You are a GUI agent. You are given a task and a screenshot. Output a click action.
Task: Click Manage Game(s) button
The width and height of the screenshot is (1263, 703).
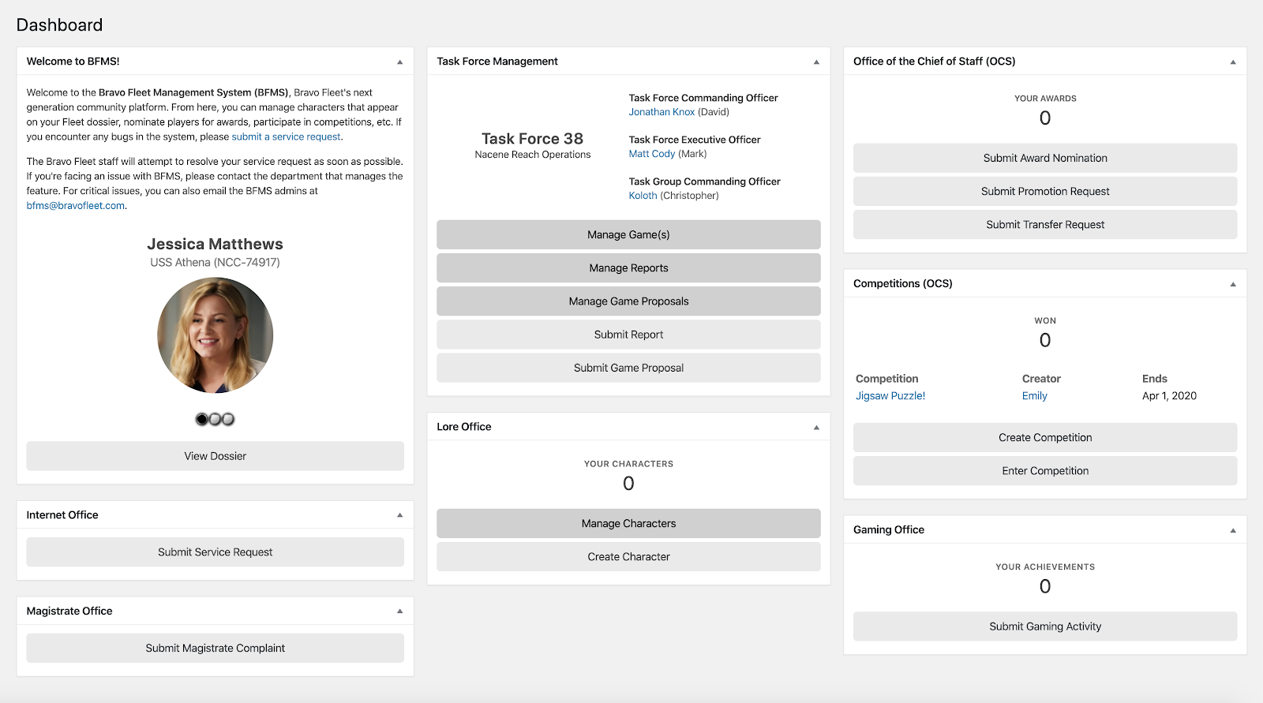628,235
